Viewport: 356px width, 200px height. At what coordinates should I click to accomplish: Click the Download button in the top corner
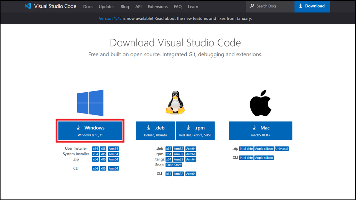tap(312, 6)
